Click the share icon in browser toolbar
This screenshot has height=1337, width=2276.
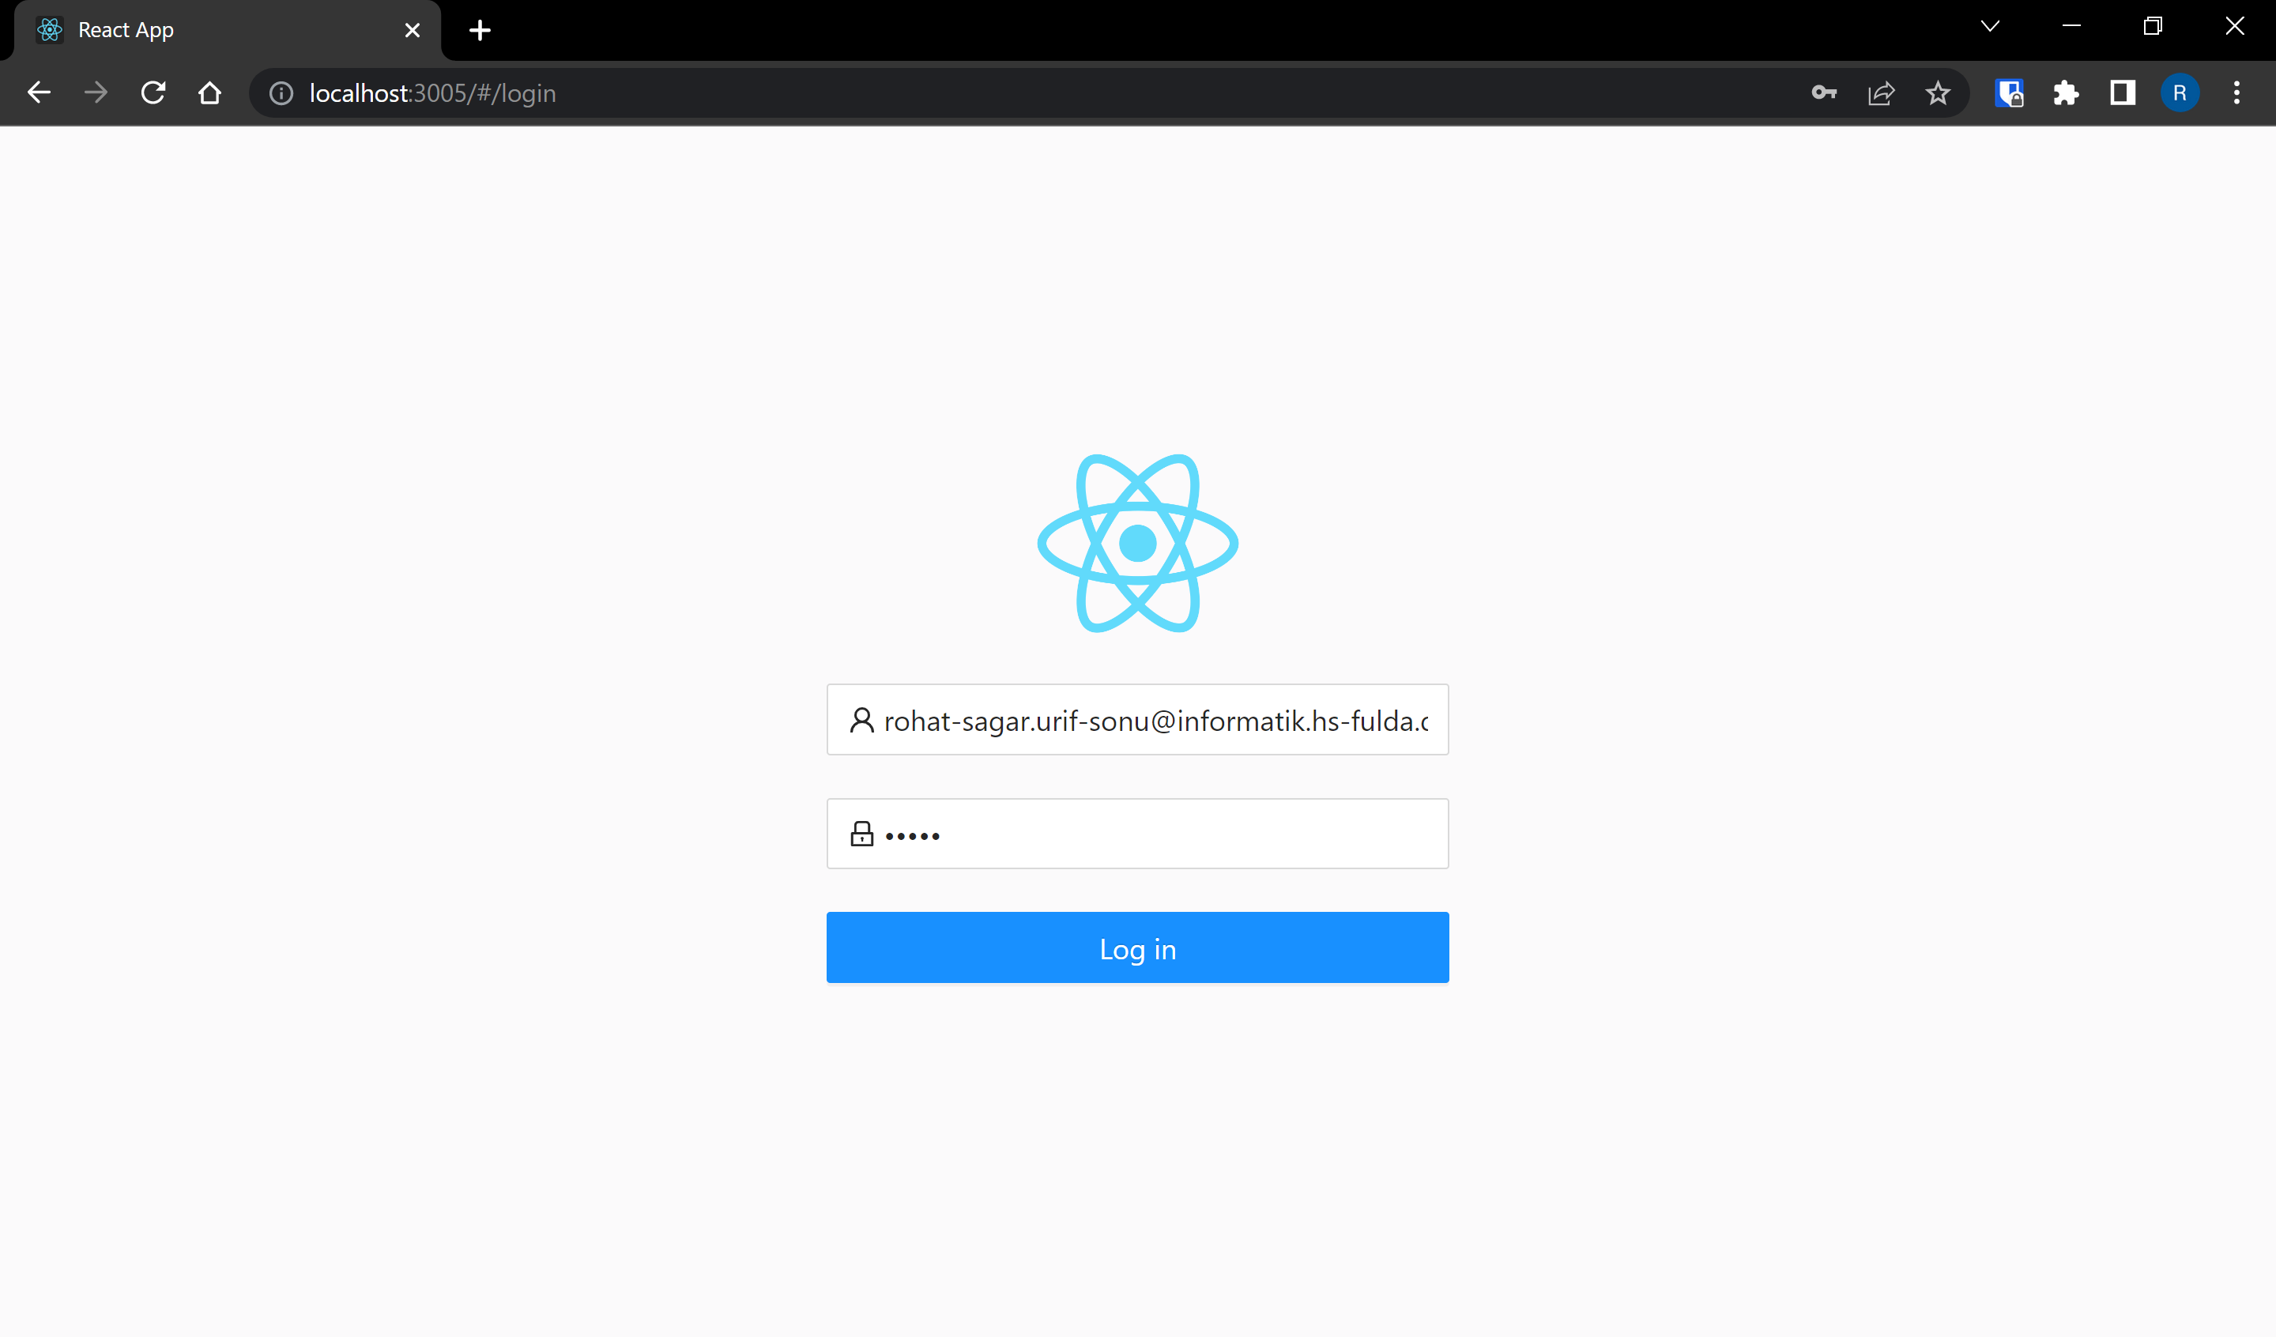pyautogui.click(x=1883, y=92)
